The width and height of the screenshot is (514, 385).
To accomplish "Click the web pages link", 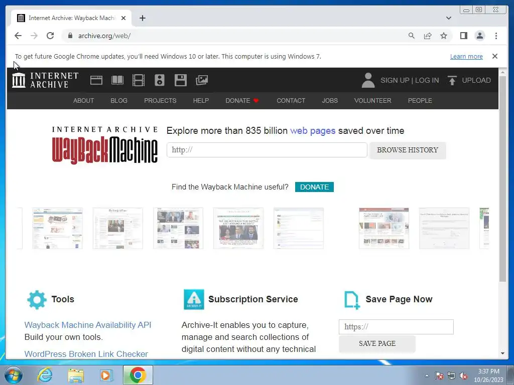I will (312, 131).
